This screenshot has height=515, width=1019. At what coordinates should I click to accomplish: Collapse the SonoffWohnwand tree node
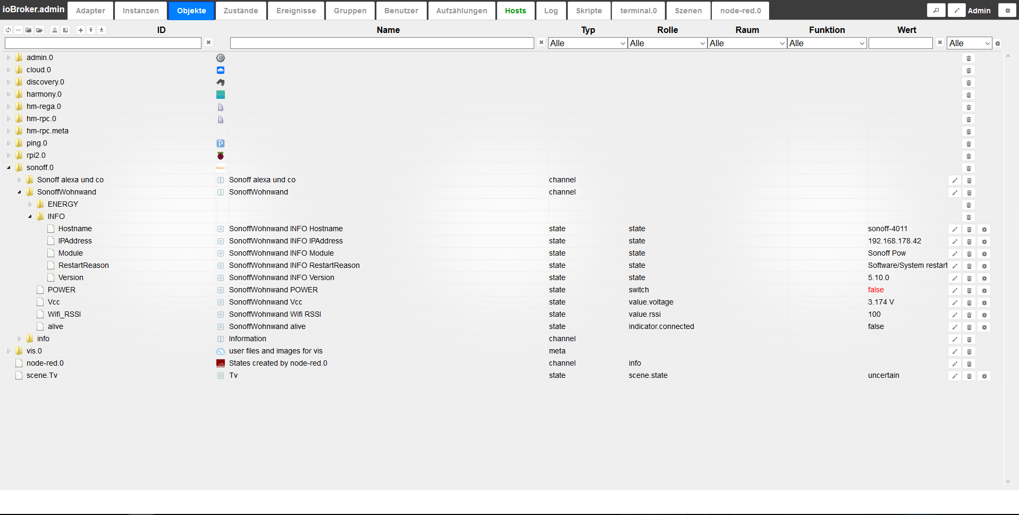19,192
